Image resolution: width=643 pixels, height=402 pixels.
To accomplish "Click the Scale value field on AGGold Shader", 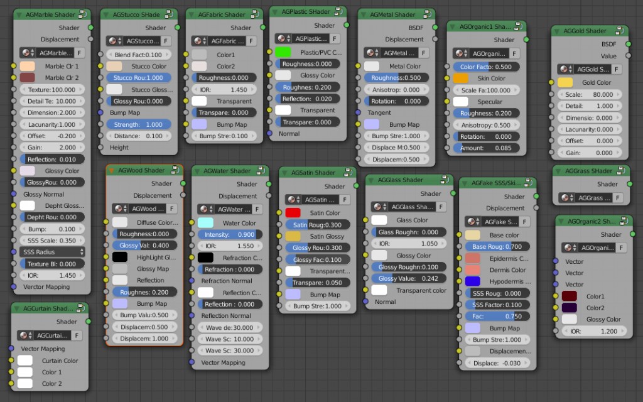I will tap(590, 94).
